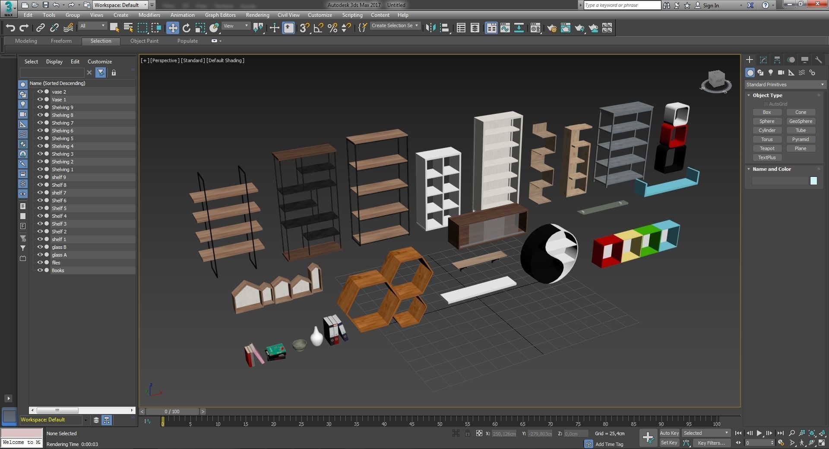The height and width of the screenshot is (449, 829).
Task: Open the Hierarchy command panel tab
Action: 777,60
